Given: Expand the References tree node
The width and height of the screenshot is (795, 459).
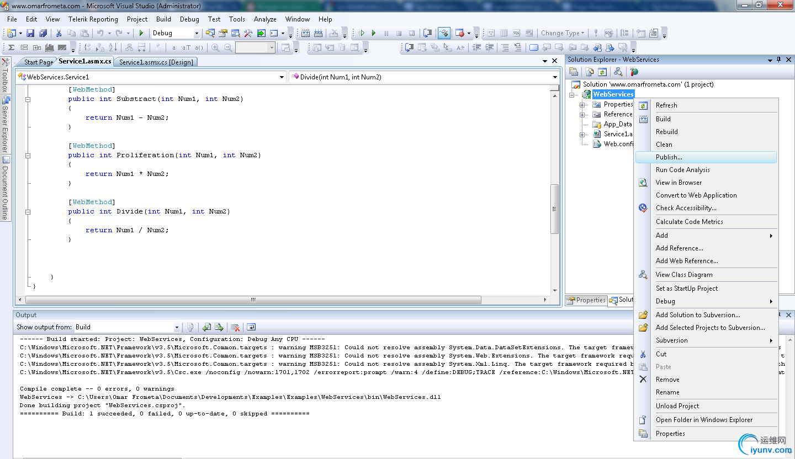Looking at the screenshot, I should point(582,114).
